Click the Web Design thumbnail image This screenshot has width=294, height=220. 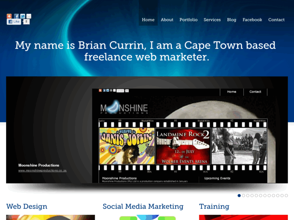click(51, 218)
